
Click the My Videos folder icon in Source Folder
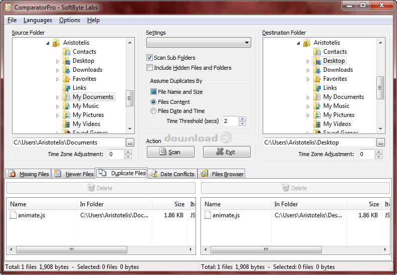coord(66,124)
